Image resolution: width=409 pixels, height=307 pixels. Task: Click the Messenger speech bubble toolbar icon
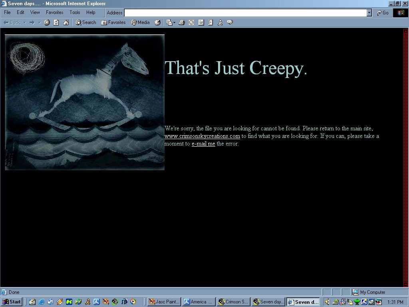click(230, 22)
